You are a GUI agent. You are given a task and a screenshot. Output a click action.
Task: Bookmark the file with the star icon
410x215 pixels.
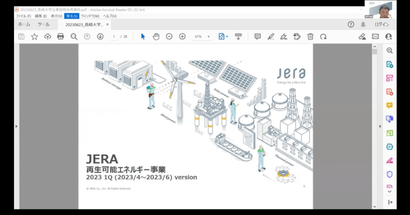(x=34, y=36)
